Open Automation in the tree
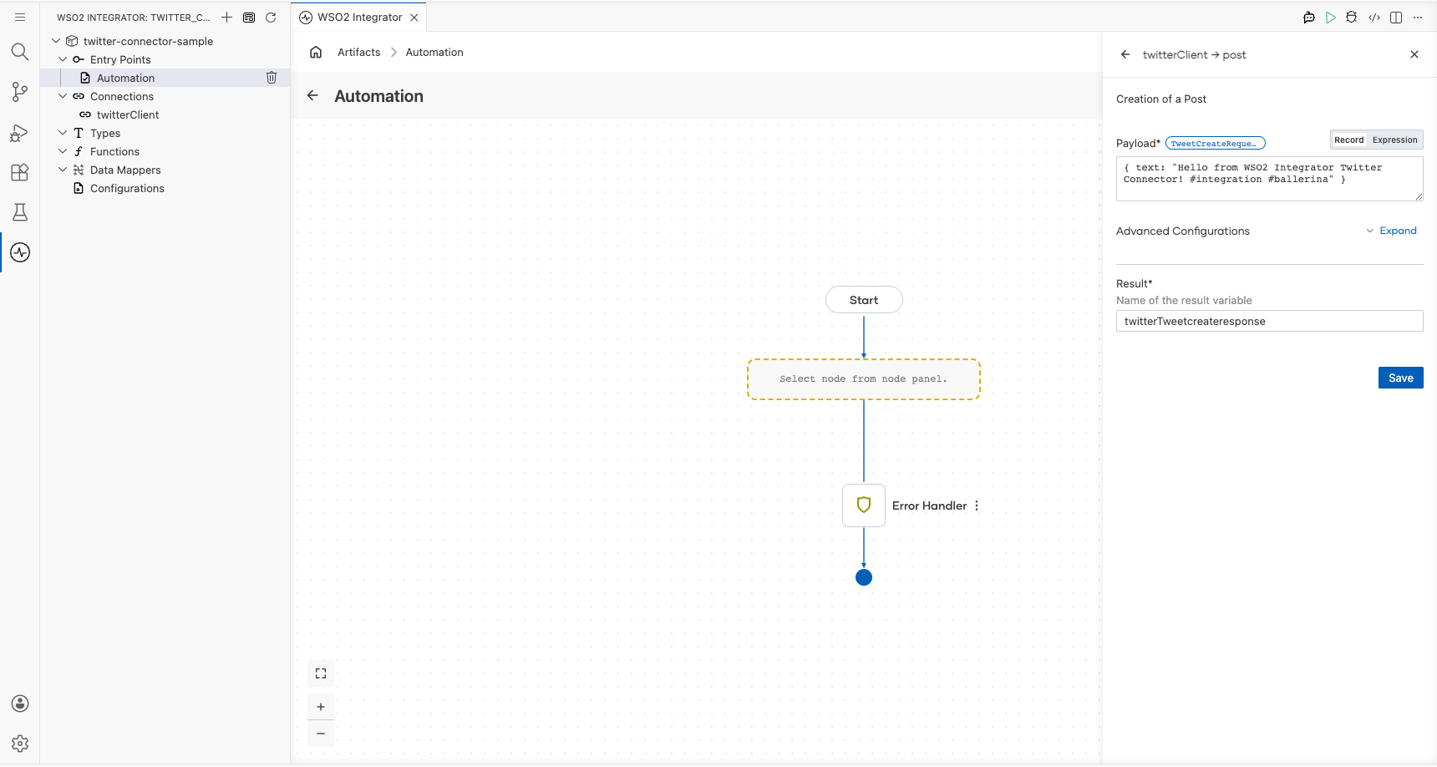 pos(125,78)
